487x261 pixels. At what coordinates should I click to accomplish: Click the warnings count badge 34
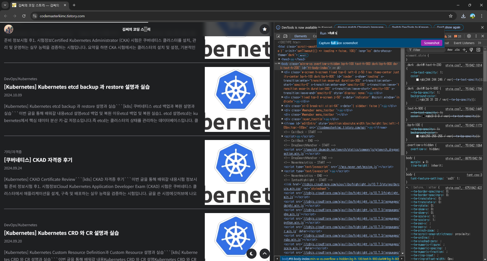[x=448, y=36]
